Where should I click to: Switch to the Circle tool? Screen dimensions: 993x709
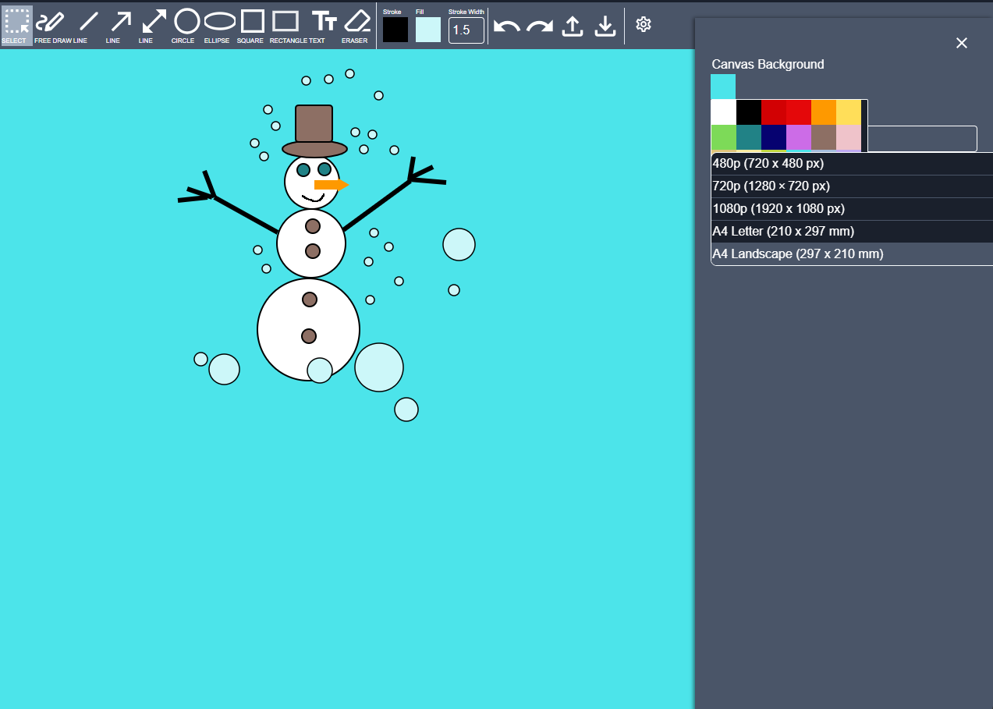[x=186, y=25]
